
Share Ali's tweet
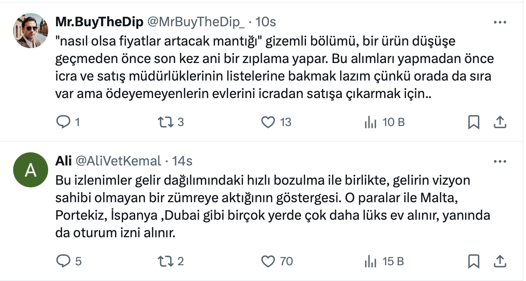(500, 261)
